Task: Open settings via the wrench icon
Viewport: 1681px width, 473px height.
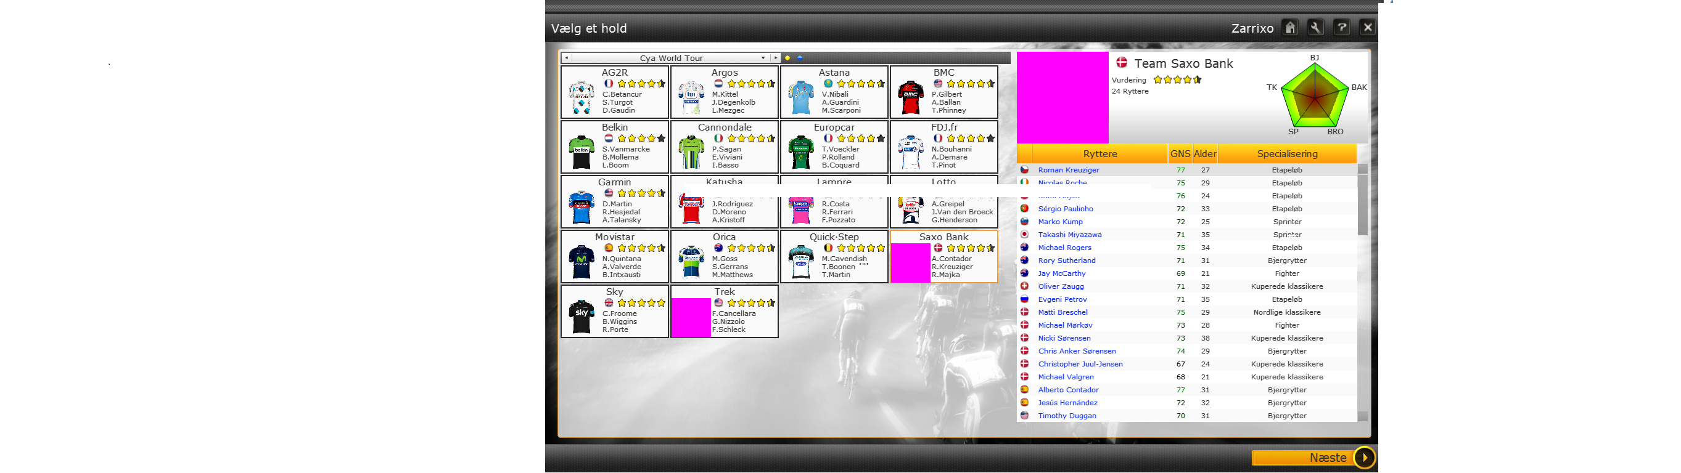Action: [1315, 27]
